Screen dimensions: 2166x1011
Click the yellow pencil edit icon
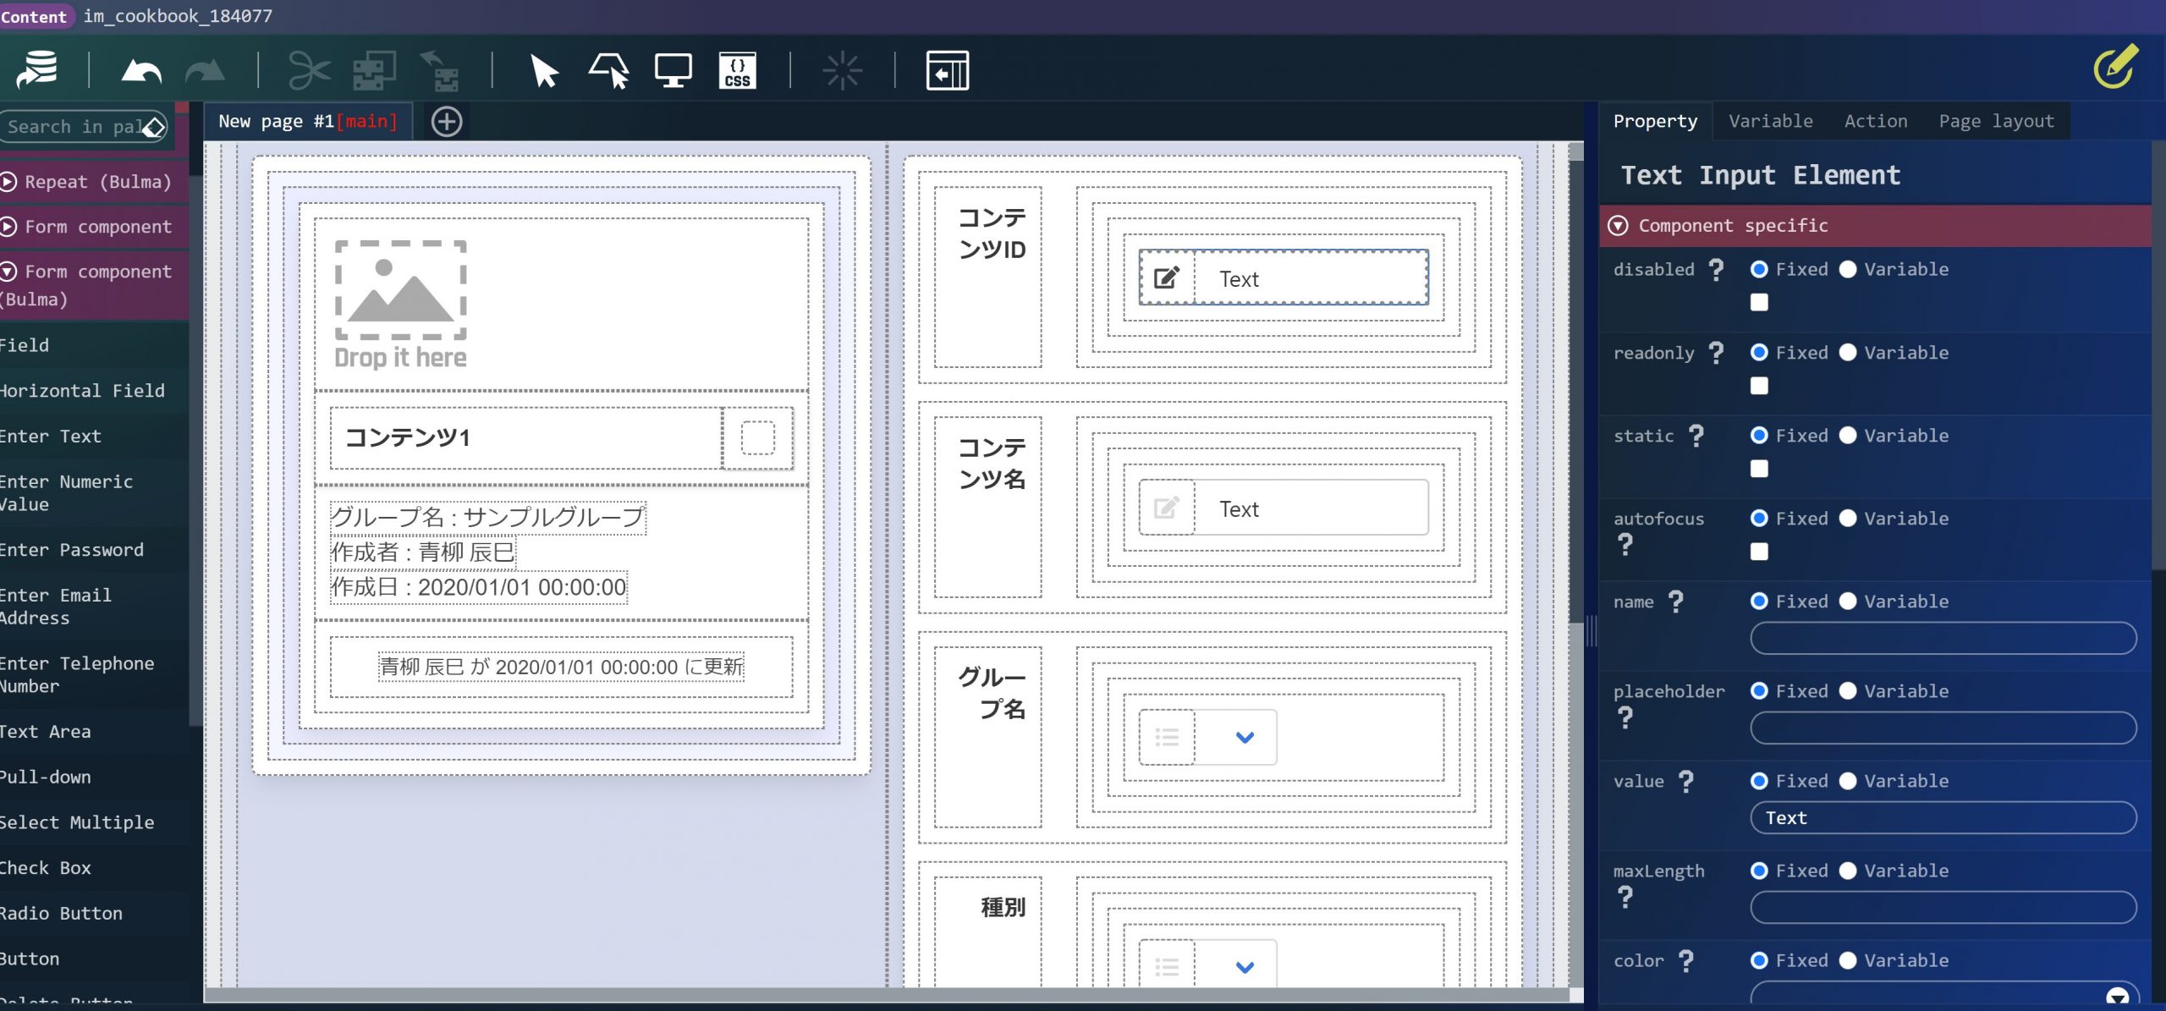(2115, 66)
